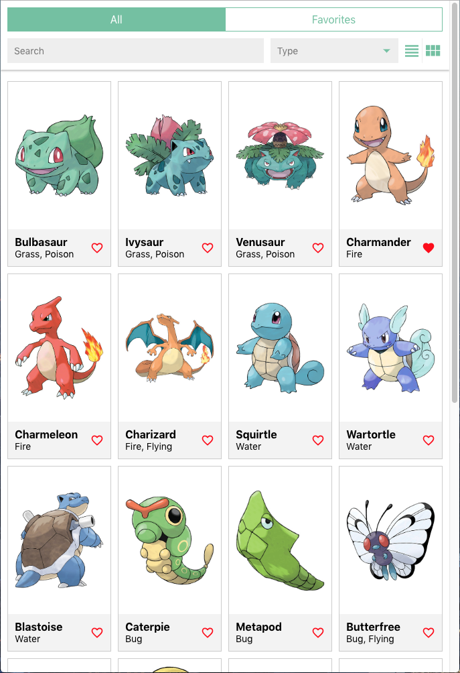
Task: Open the Blastoise name link
Action: (x=39, y=627)
